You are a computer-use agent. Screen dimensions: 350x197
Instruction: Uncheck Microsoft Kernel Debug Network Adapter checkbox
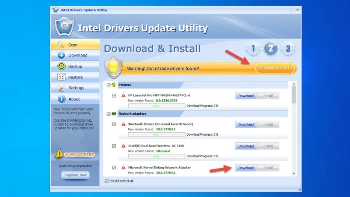click(114, 168)
